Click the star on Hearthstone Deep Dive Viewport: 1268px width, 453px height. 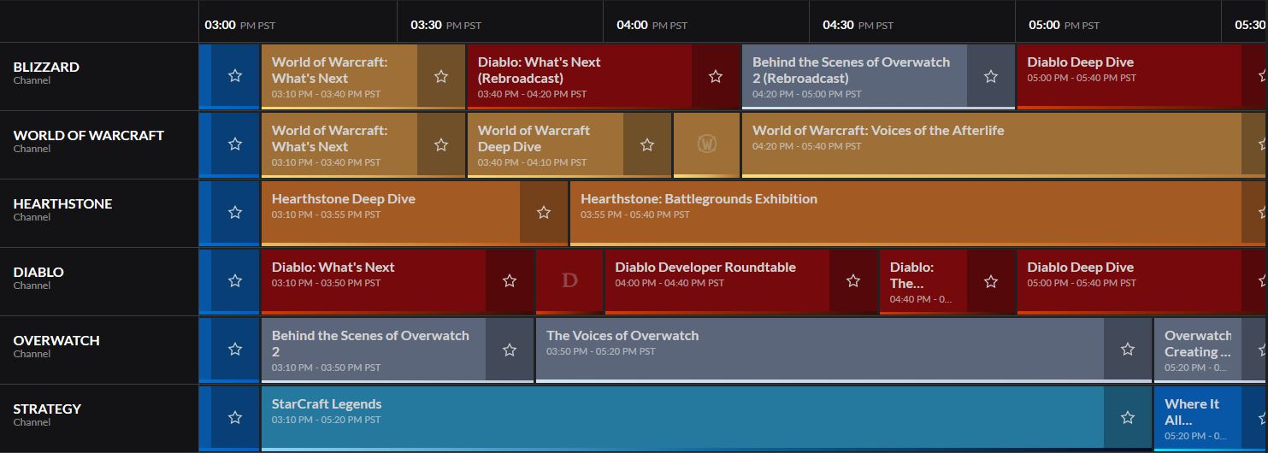coord(544,213)
